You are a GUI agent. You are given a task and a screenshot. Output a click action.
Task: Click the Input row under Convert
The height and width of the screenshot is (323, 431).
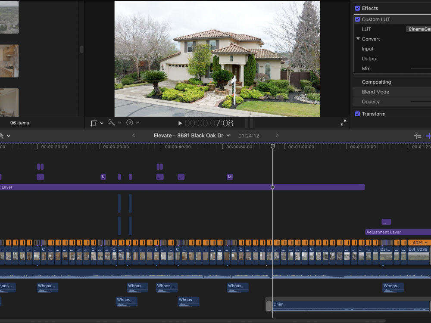pos(392,49)
